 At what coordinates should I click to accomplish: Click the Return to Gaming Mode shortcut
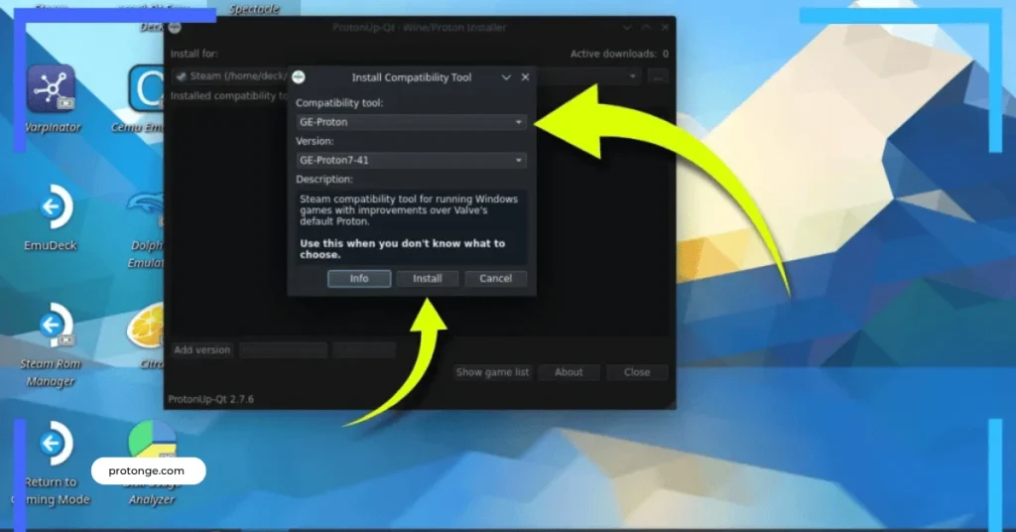click(52, 445)
